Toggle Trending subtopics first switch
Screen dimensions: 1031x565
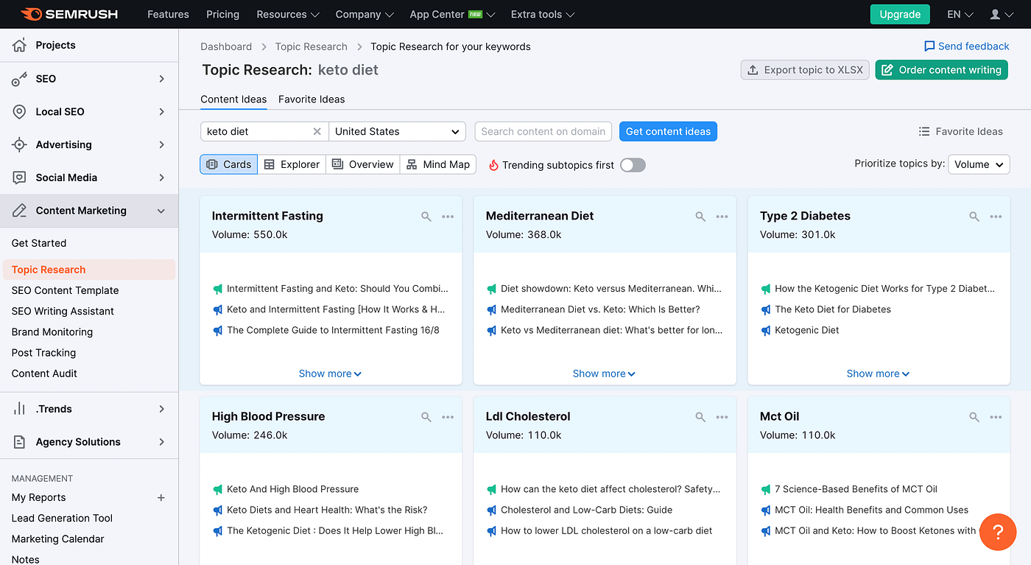point(633,165)
